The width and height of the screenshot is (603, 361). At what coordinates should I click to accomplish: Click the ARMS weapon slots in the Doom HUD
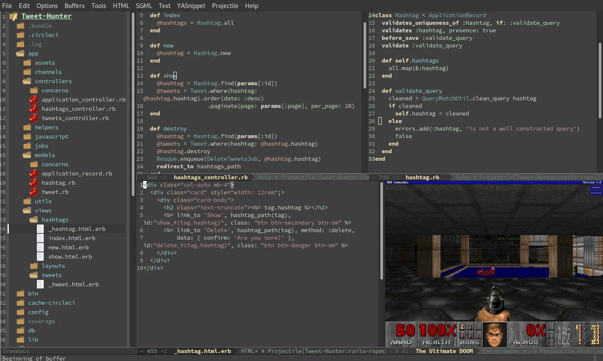point(470,335)
